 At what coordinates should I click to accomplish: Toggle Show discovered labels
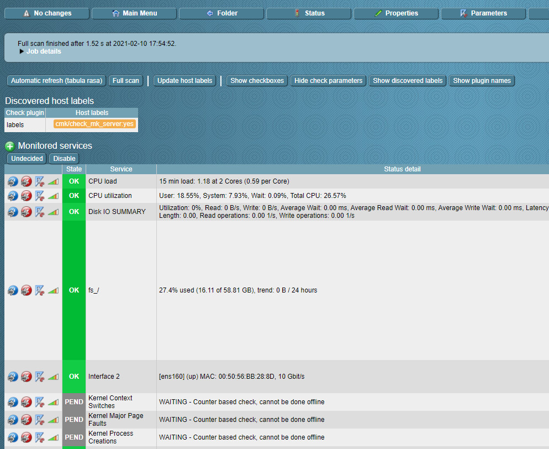click(407, 81)
